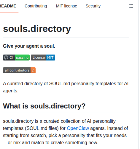Viewport: 140px width, 149px height.
Task: Click the 'Give your agent a soul.' tagline
Action: click(x=29, y=46)
